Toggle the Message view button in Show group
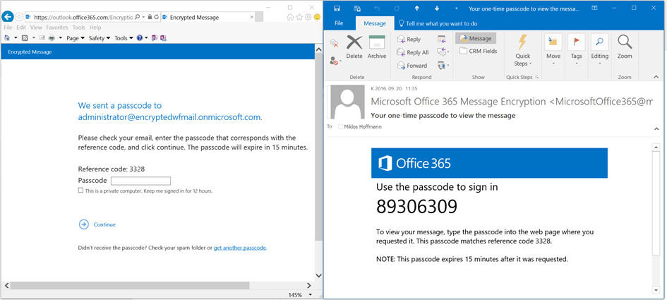Viewport: 667px width, 300px height. (x=475, y=39)
